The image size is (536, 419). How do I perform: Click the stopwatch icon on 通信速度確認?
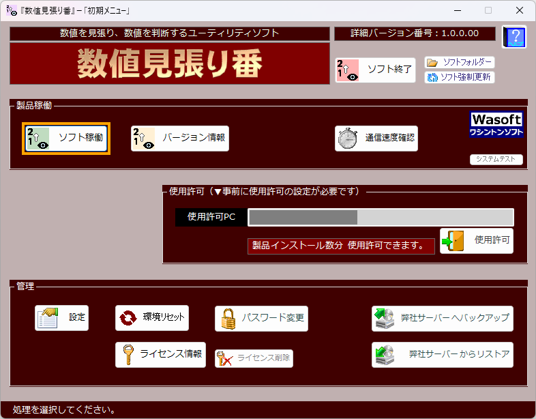tap(347, 139)
